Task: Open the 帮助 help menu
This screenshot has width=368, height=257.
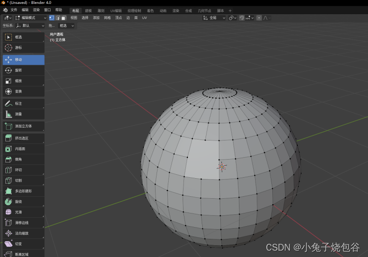Action: coord(59,10)
